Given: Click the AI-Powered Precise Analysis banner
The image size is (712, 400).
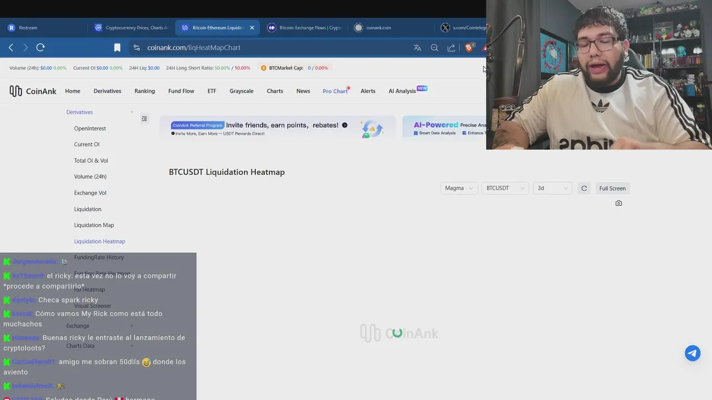Looking at the screenshot, I should (444, 128).
